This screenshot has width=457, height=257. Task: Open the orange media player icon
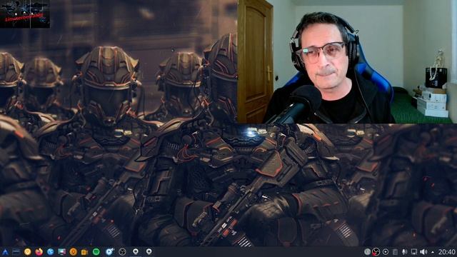[x=73, y=252]
